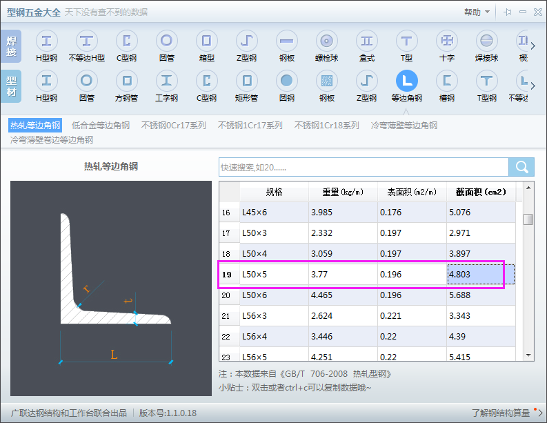
Task: Open the 了解钢结构算量 link
Action: coord(501,413)
